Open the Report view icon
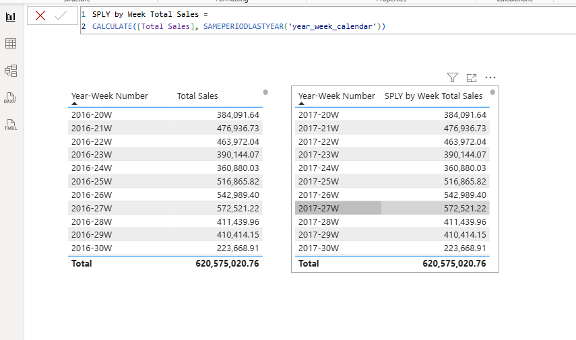The image size is (576, 340). coord(11,17)
